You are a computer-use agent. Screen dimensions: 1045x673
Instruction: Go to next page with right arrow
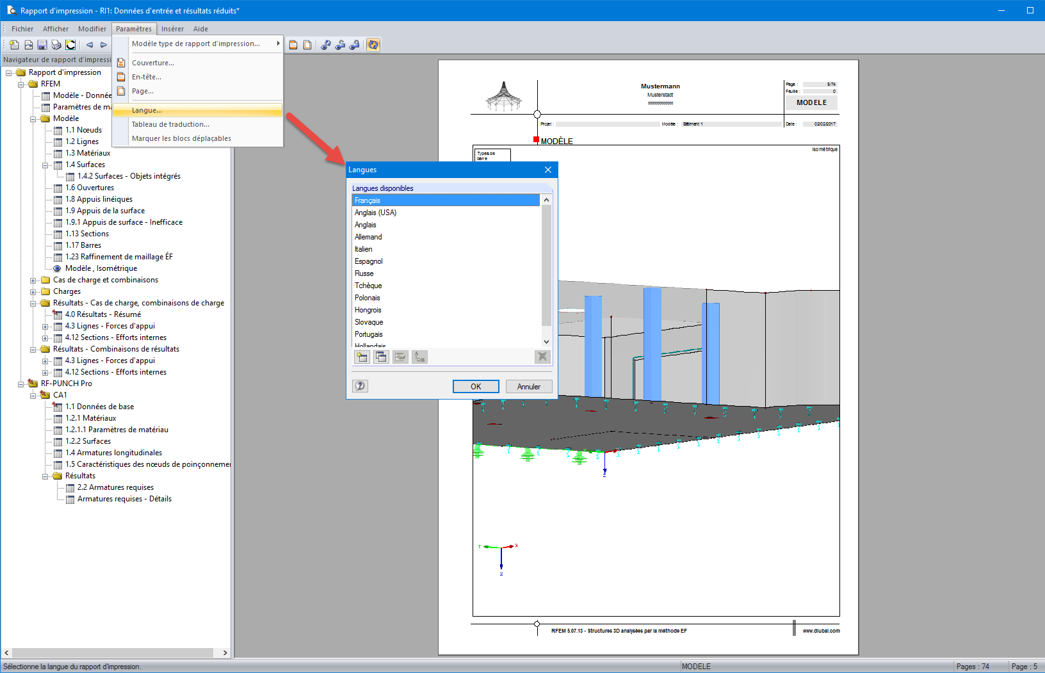(x=104, y=45)
